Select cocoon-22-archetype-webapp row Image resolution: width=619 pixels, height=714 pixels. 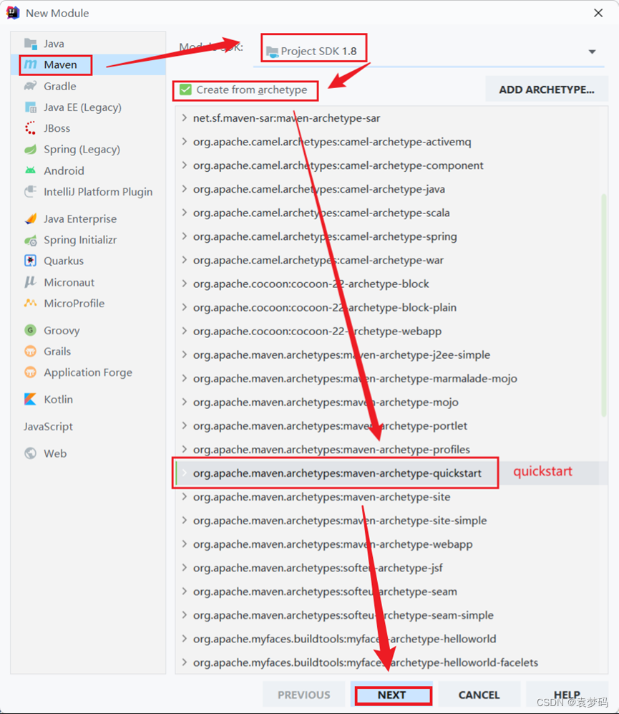392,331
